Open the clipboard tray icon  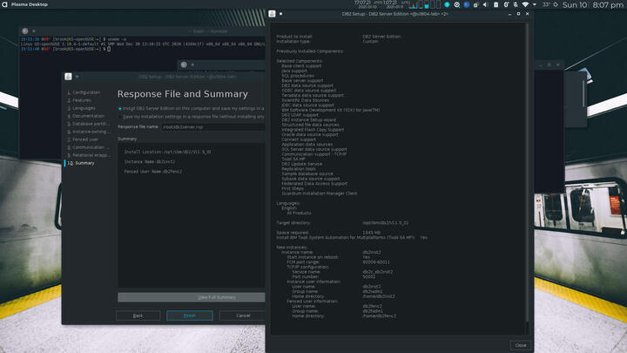pos(496,5)
